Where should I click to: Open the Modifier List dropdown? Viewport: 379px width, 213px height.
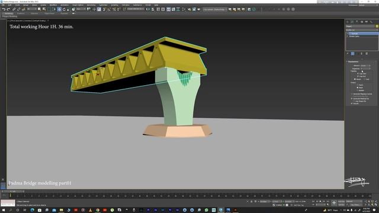pos(362,30)
